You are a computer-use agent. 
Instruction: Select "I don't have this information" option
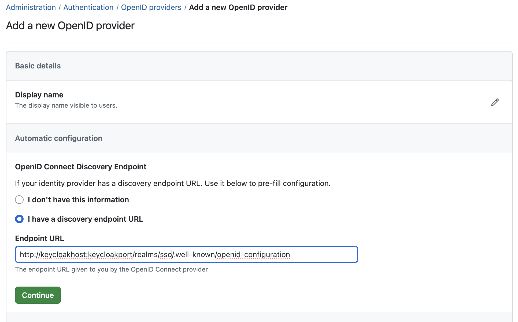[19, 200]
